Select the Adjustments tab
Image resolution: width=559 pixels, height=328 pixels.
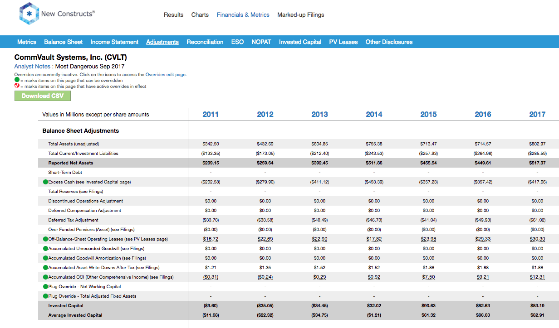(162, 42)
